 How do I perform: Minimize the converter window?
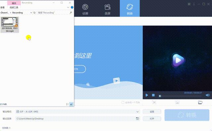199,4
